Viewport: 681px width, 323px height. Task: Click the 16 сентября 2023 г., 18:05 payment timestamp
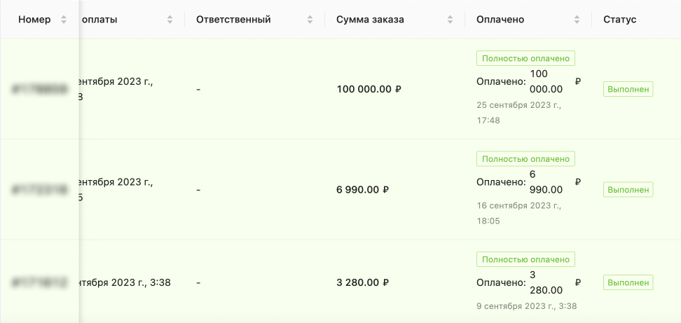tap(518, 213)
